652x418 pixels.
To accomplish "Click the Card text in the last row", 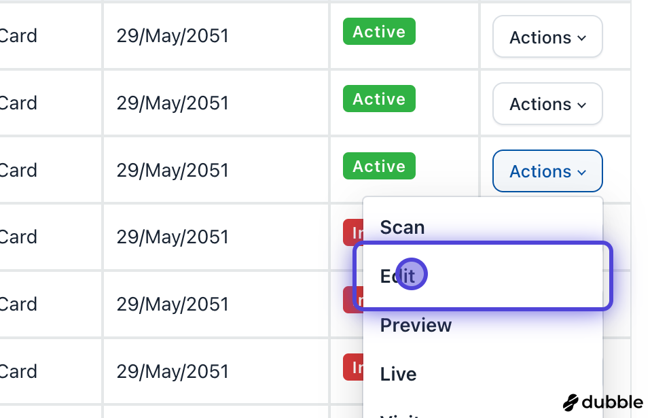I will click(19, 372).
